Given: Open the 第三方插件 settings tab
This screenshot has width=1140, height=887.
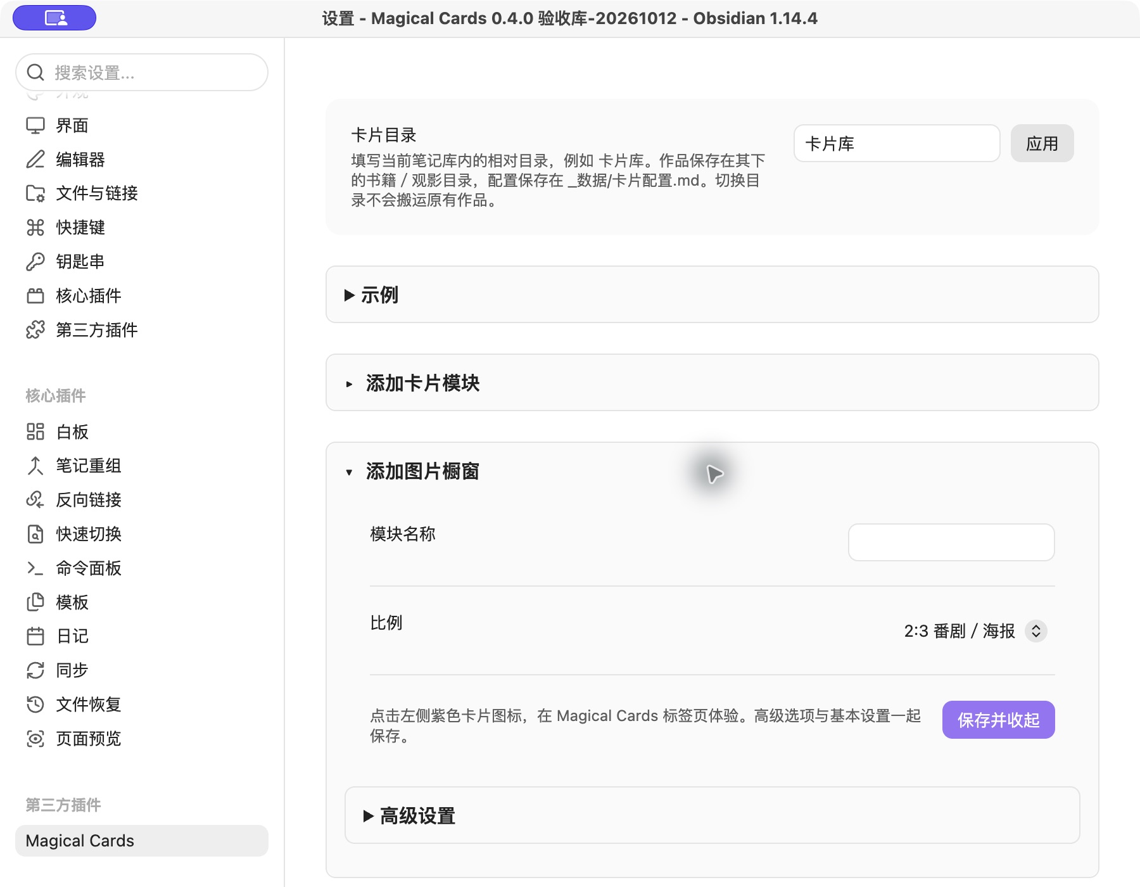Looking at the screenshot, I should click(142, 329).
